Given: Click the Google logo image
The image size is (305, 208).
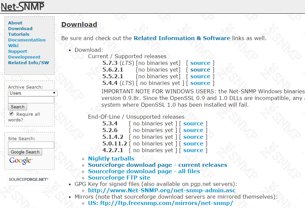Looking at the screenshot, I should (x=21, y=161).
